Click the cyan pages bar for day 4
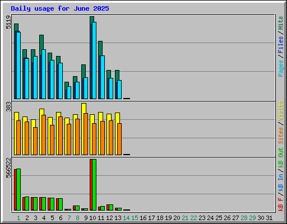 pos(44,74)
